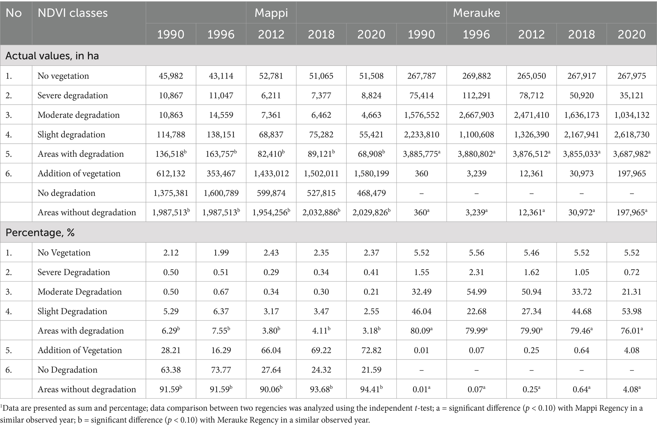The width and height of the screenshot is (657, 427).
Task: Select cell value 43,114
Action: (x=221, y=76)
